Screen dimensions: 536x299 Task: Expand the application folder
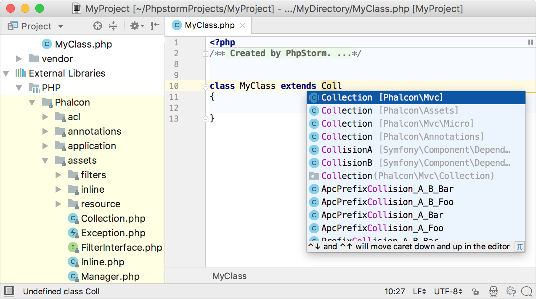pyautogui.click(x=45, y=146)
